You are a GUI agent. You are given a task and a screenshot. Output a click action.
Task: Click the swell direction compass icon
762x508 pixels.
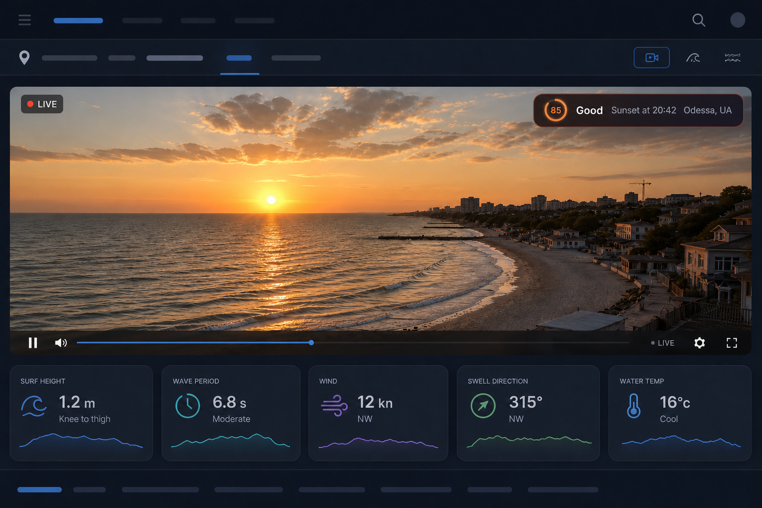[x=483, y=406]
